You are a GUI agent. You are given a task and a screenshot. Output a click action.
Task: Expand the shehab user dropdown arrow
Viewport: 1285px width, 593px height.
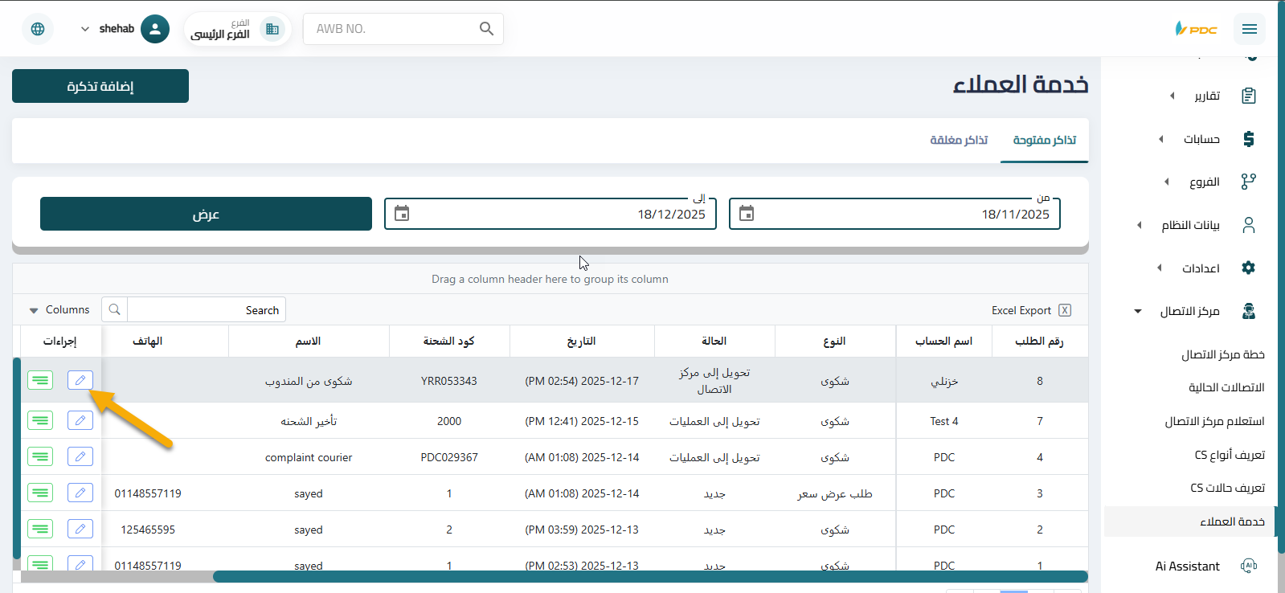coord(85,29)
